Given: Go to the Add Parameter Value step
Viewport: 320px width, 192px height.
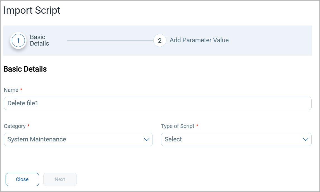Looking at the screenshot, I should [x=199, y=40].
